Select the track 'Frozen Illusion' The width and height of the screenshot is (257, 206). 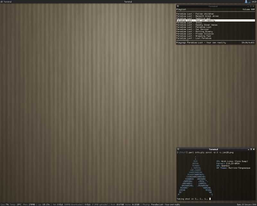point(195,34)
